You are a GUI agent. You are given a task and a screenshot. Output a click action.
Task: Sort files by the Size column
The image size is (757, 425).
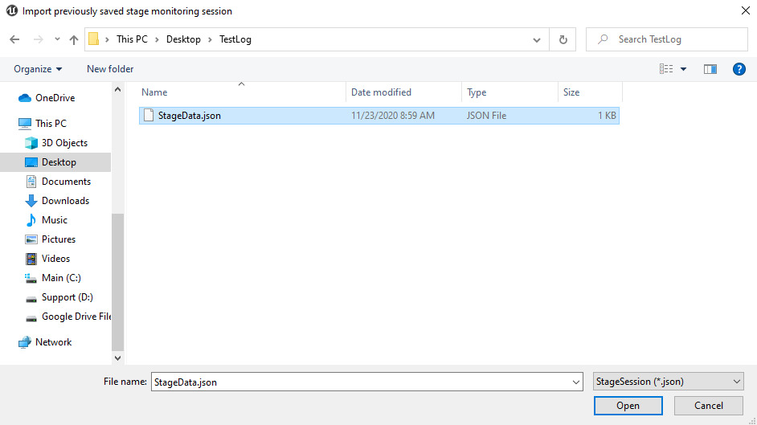coord(571,92)
